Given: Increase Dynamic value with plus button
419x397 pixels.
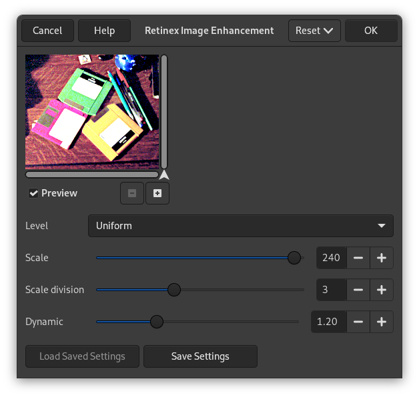Looking at the screenshot, I should 382,322.
